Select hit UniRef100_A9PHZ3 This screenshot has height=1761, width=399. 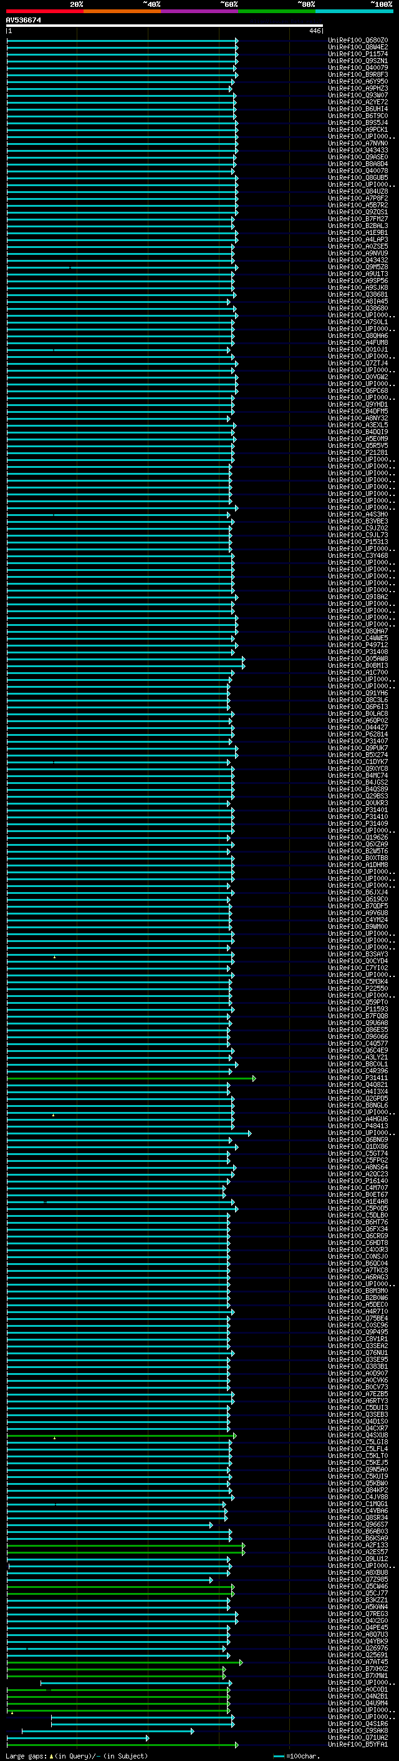point(358,88)
